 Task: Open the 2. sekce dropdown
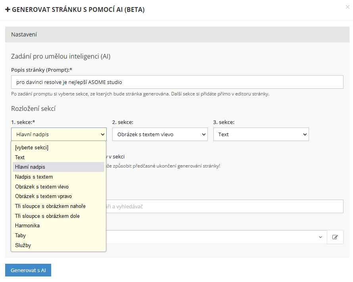coord(160,134)
